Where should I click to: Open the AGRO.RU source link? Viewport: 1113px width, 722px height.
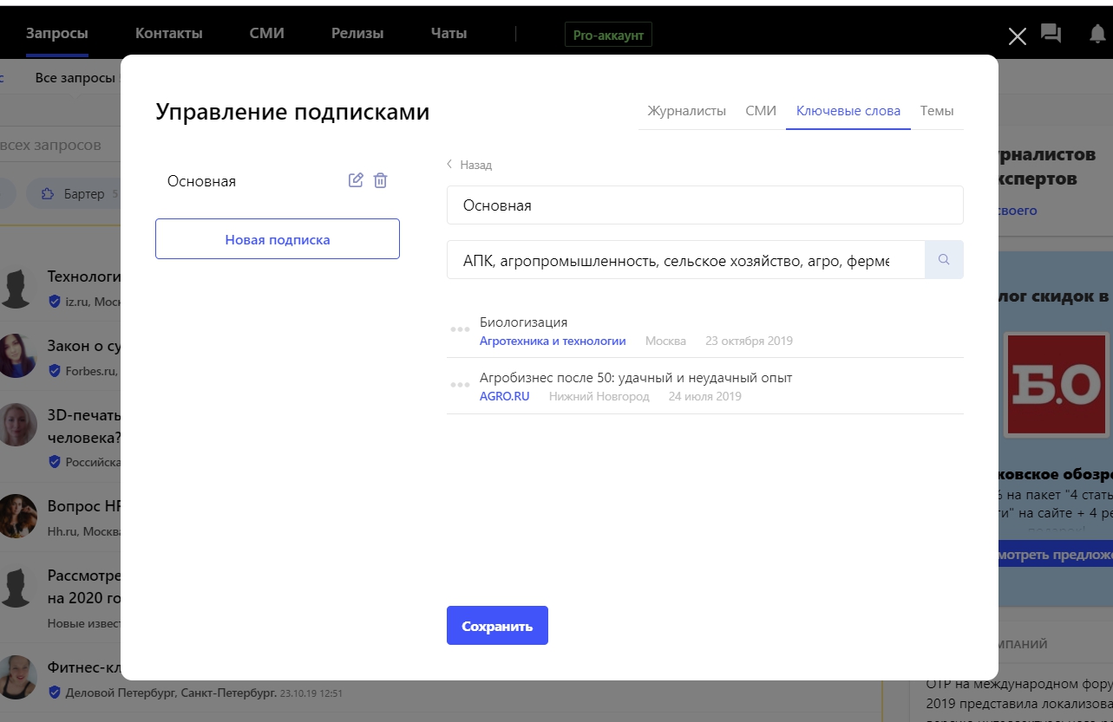pyautogui.click(x=504, y=397)
